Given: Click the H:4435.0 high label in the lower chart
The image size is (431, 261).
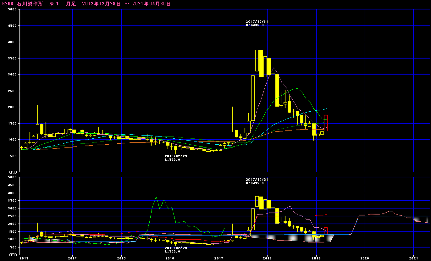Looking at the screenshot, I should tap(255, 183).
